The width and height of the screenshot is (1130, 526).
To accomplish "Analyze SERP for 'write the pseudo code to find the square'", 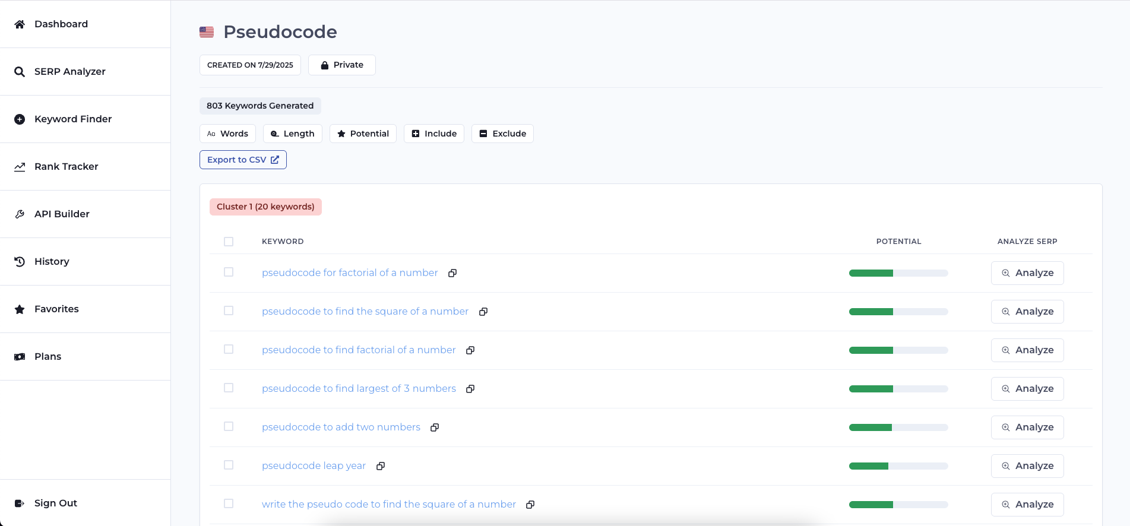I will 1027,505.
